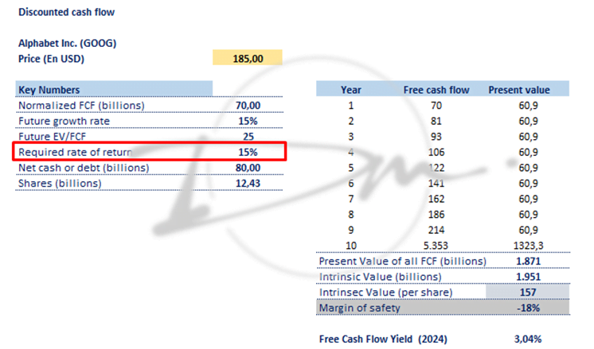594x349 pixels.
Task: Click the 'Future growth rate' label
Action: point(64,122)
